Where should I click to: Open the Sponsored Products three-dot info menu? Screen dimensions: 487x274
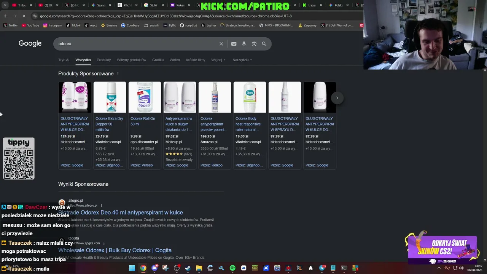click(x=118, y=74)
